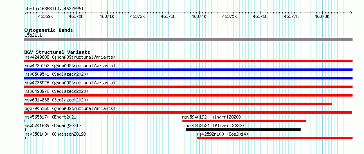Screen dimensions: 364x154
Task: Click the 15q21.1 band label
Action: click(33, 35)
